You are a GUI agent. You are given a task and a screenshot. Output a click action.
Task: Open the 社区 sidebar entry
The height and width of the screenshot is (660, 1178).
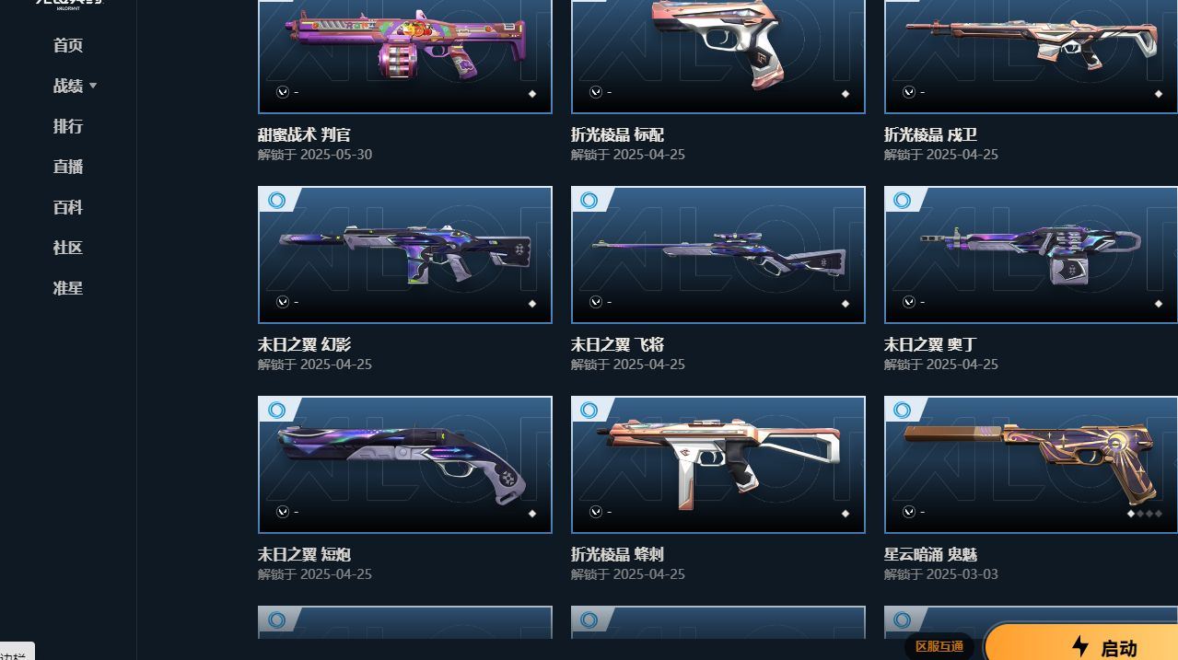(x=68, y=248)
